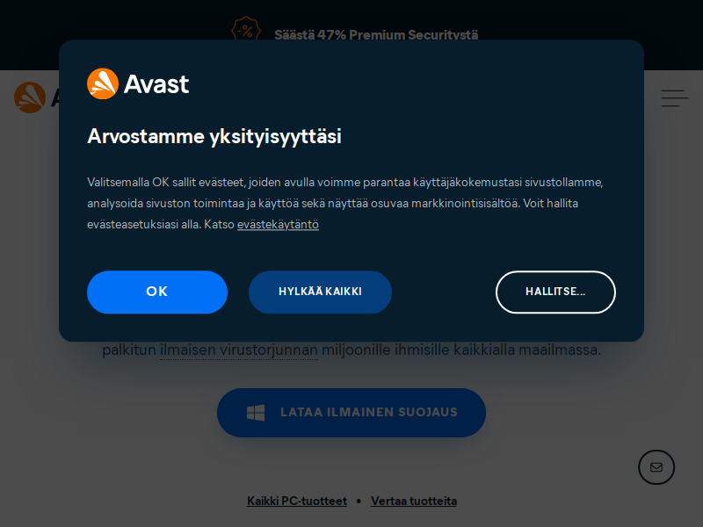Image resolution: width=703 pixels, height=527 pixels.
Task: Open the hamburger navigation menu
Action: (674, 98)
